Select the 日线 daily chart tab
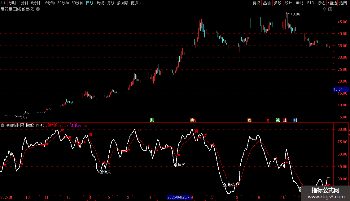 (90, 3)
